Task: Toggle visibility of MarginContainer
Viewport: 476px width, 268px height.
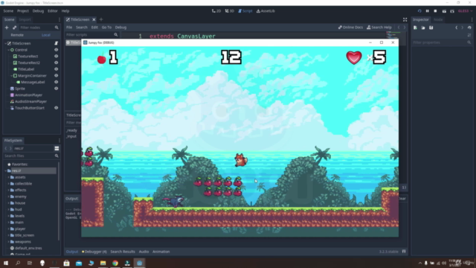Action: pos(57,76)
